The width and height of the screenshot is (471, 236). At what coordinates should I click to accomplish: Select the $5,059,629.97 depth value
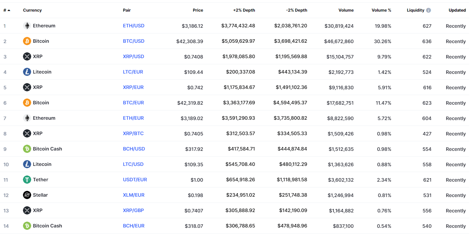[239, 41]
